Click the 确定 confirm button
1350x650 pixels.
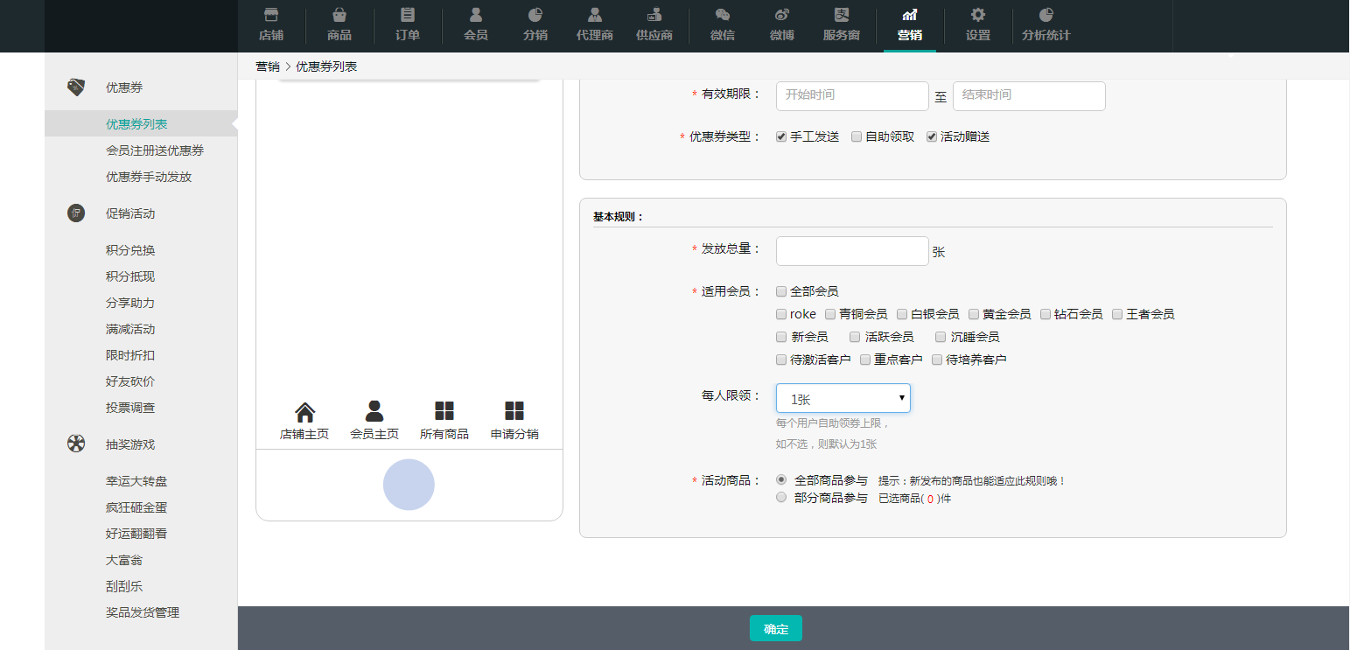pos(775,629)
